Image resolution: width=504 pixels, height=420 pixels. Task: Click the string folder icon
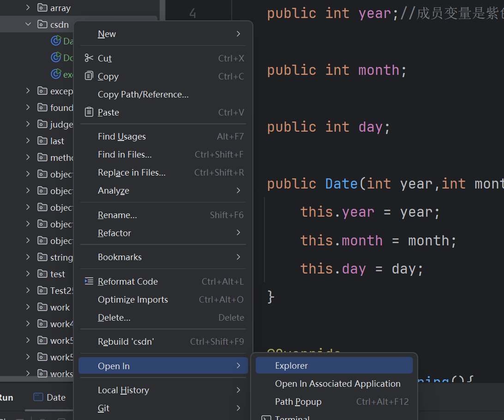42,257
